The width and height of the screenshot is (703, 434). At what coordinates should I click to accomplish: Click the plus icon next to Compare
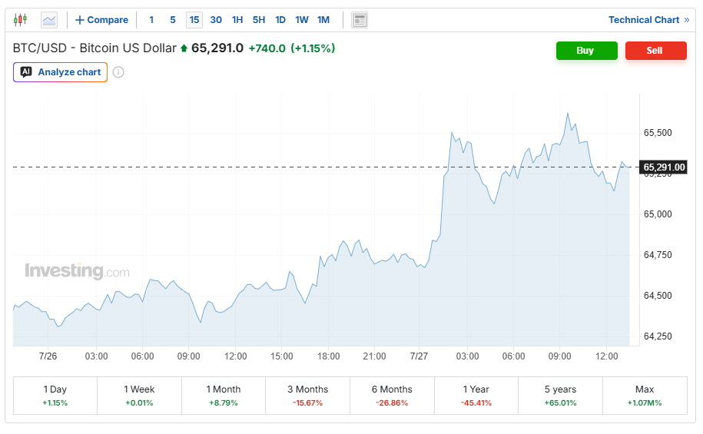pyautogui.click(x=80, y=20)
